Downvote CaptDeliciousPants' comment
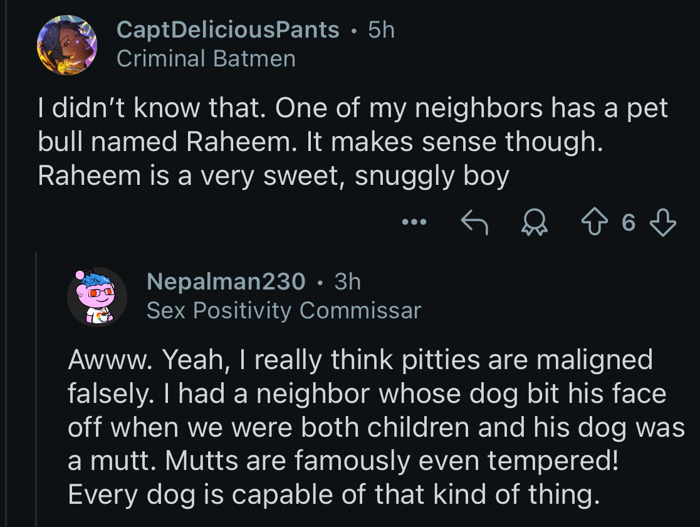The height and width of the screenshot is (527, 700). tap(662, 221)
